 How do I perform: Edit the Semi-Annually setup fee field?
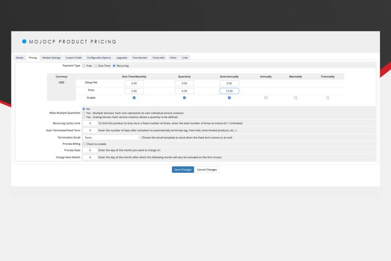tap(229, 83)
